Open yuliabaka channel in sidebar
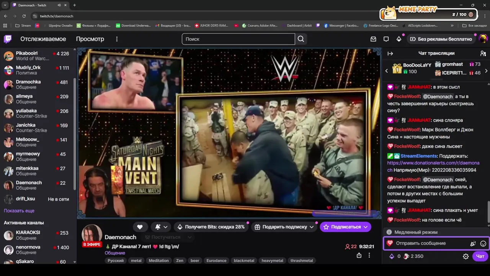The height and width of the screenshot is (276, 490). 38,113
